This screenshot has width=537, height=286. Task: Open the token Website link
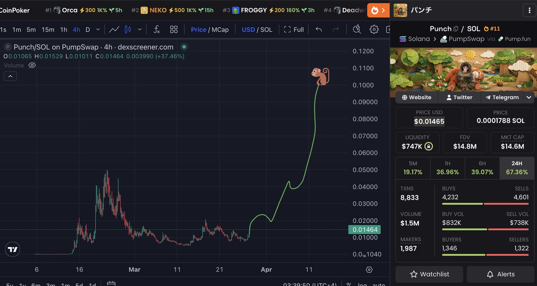tap(417, 97)
